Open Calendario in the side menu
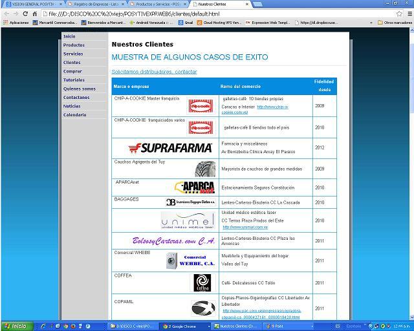414x331 pixels. click(x=75, y=115)
